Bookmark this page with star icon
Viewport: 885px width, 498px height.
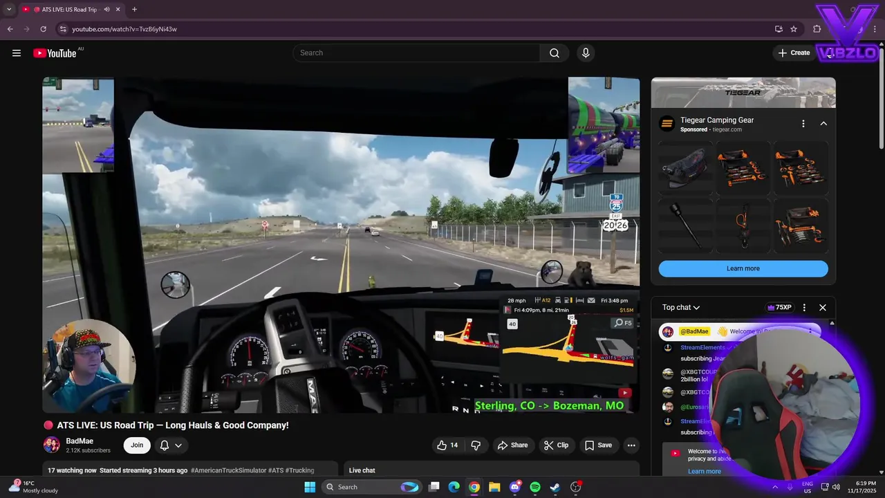794,29
